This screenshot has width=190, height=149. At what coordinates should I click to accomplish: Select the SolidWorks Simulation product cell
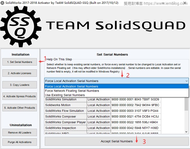[x=65, y=99]
